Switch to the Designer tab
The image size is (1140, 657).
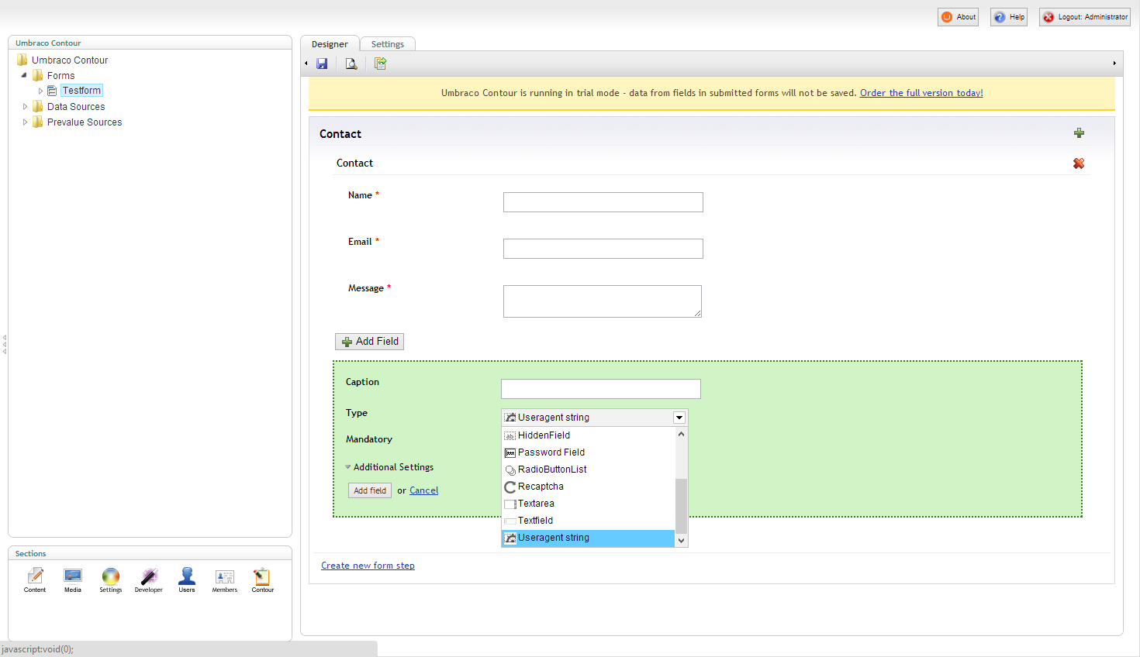click(x=330, y=44)
